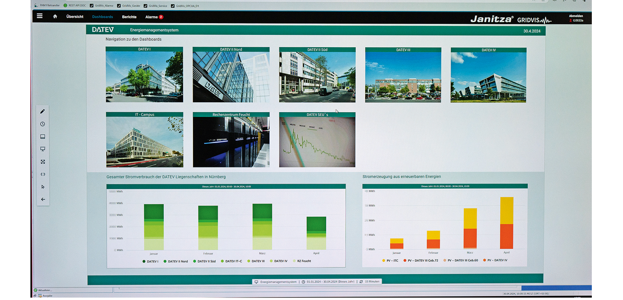
Task: Open the hamburger menu icon
Action: pyautogui.click(x=40, y=16)
